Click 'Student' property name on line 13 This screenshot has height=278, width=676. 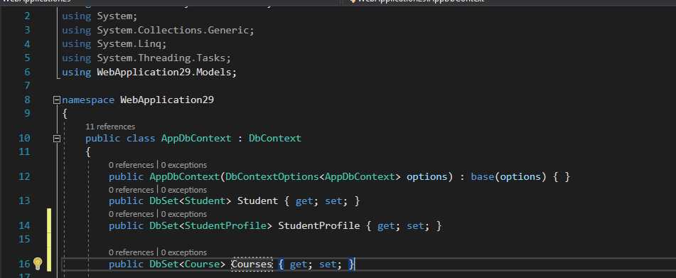tap(258, 201)
